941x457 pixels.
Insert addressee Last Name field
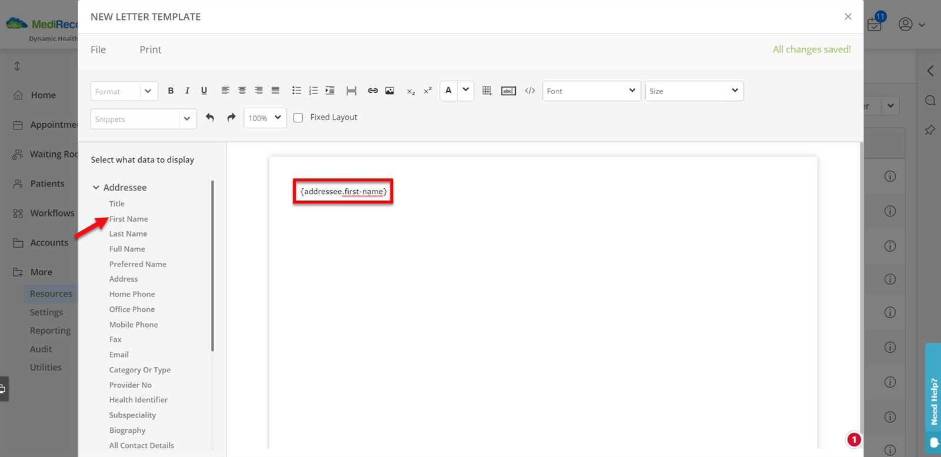click(x=128, y=233)
